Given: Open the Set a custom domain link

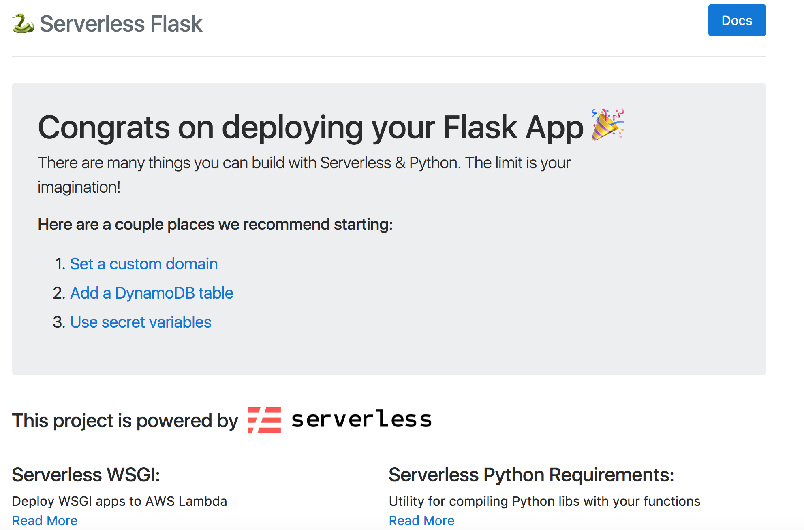Looking at the screenshot, I should point(144,264).
